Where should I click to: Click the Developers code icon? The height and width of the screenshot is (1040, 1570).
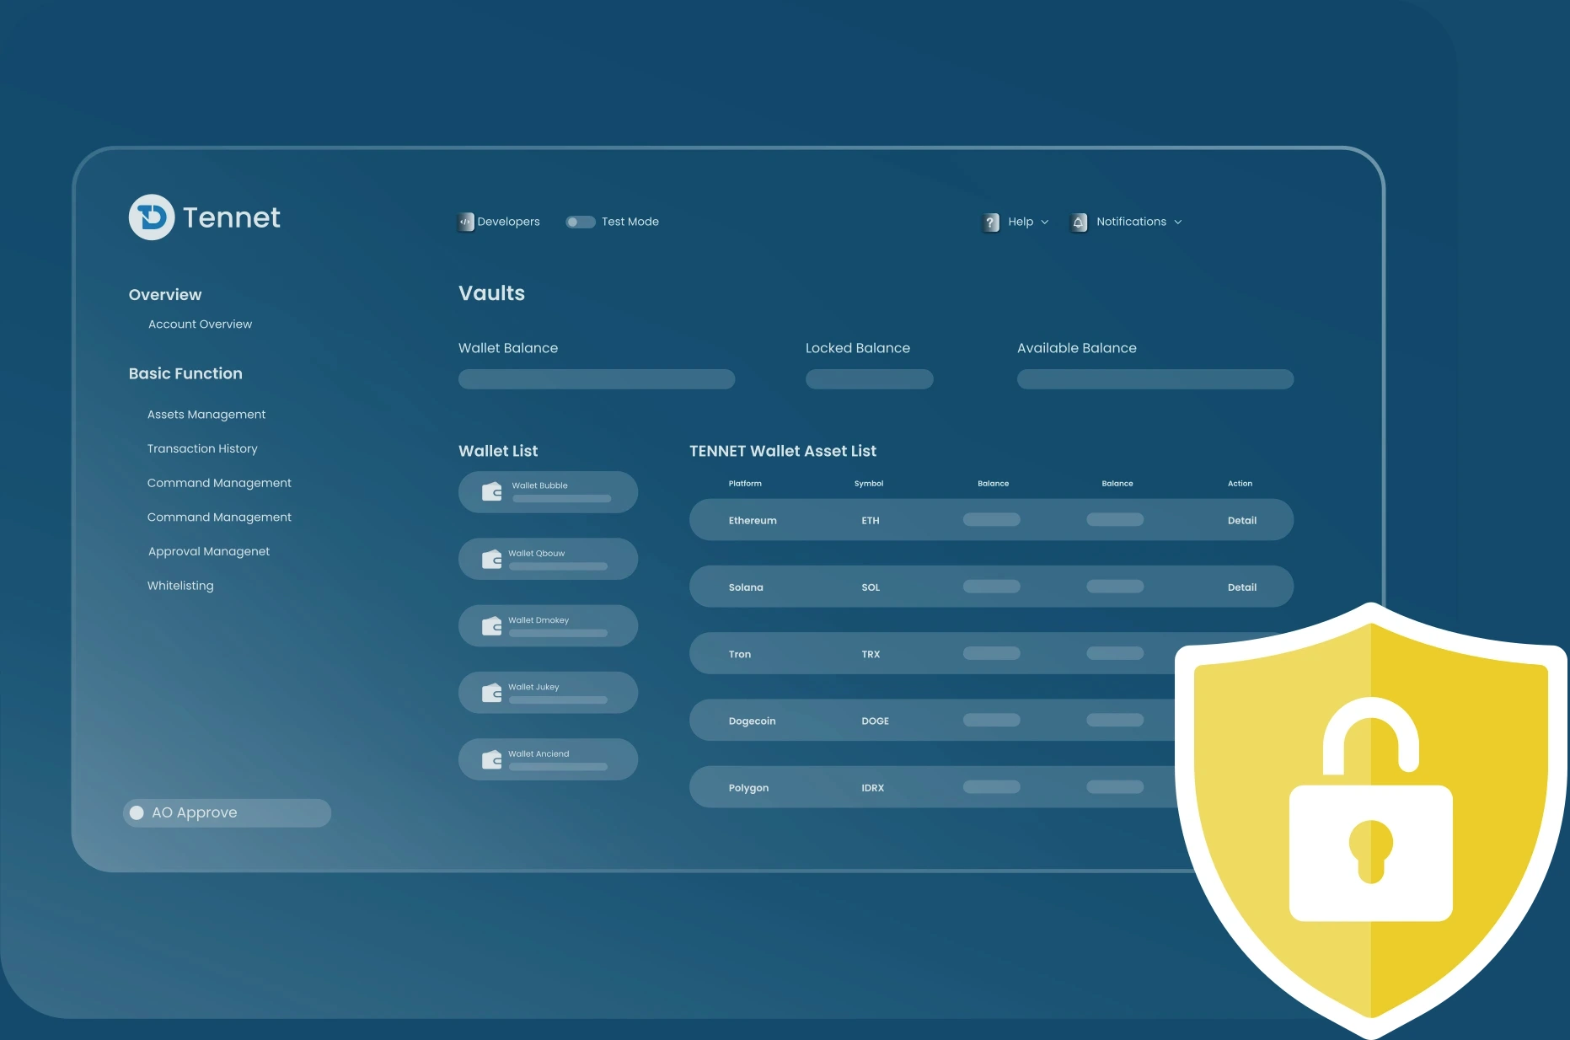(x=466, y=222)
